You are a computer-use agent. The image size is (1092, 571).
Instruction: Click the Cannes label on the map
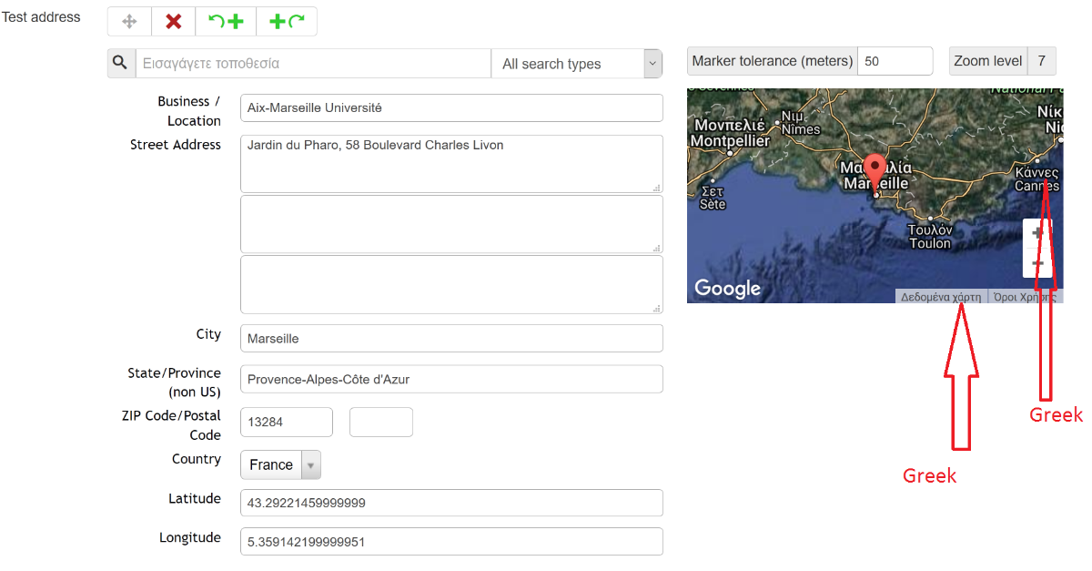click(x=1037, y=186)
